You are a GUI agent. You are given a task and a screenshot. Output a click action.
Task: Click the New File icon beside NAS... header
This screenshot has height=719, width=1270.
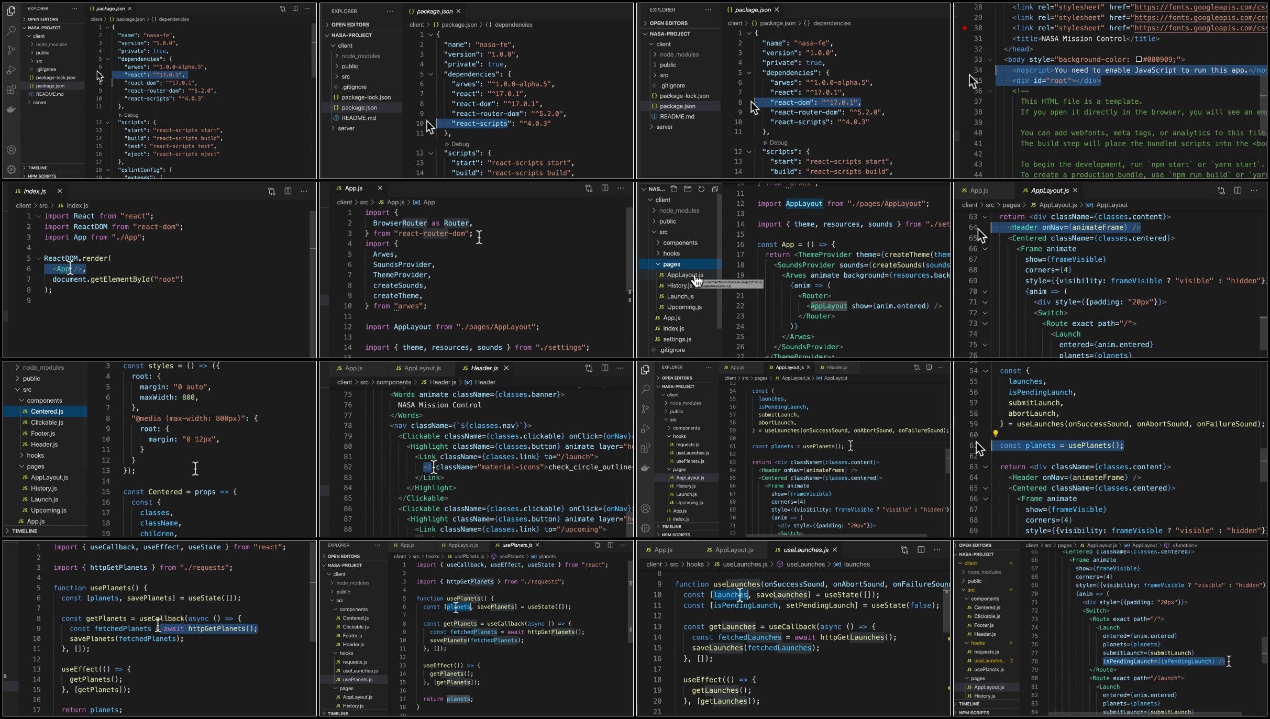point(674,189)
